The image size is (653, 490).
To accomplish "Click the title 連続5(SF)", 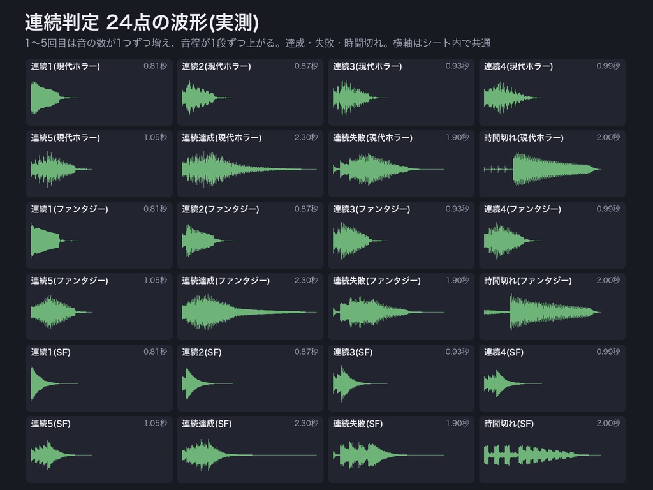I will (51, 424).
